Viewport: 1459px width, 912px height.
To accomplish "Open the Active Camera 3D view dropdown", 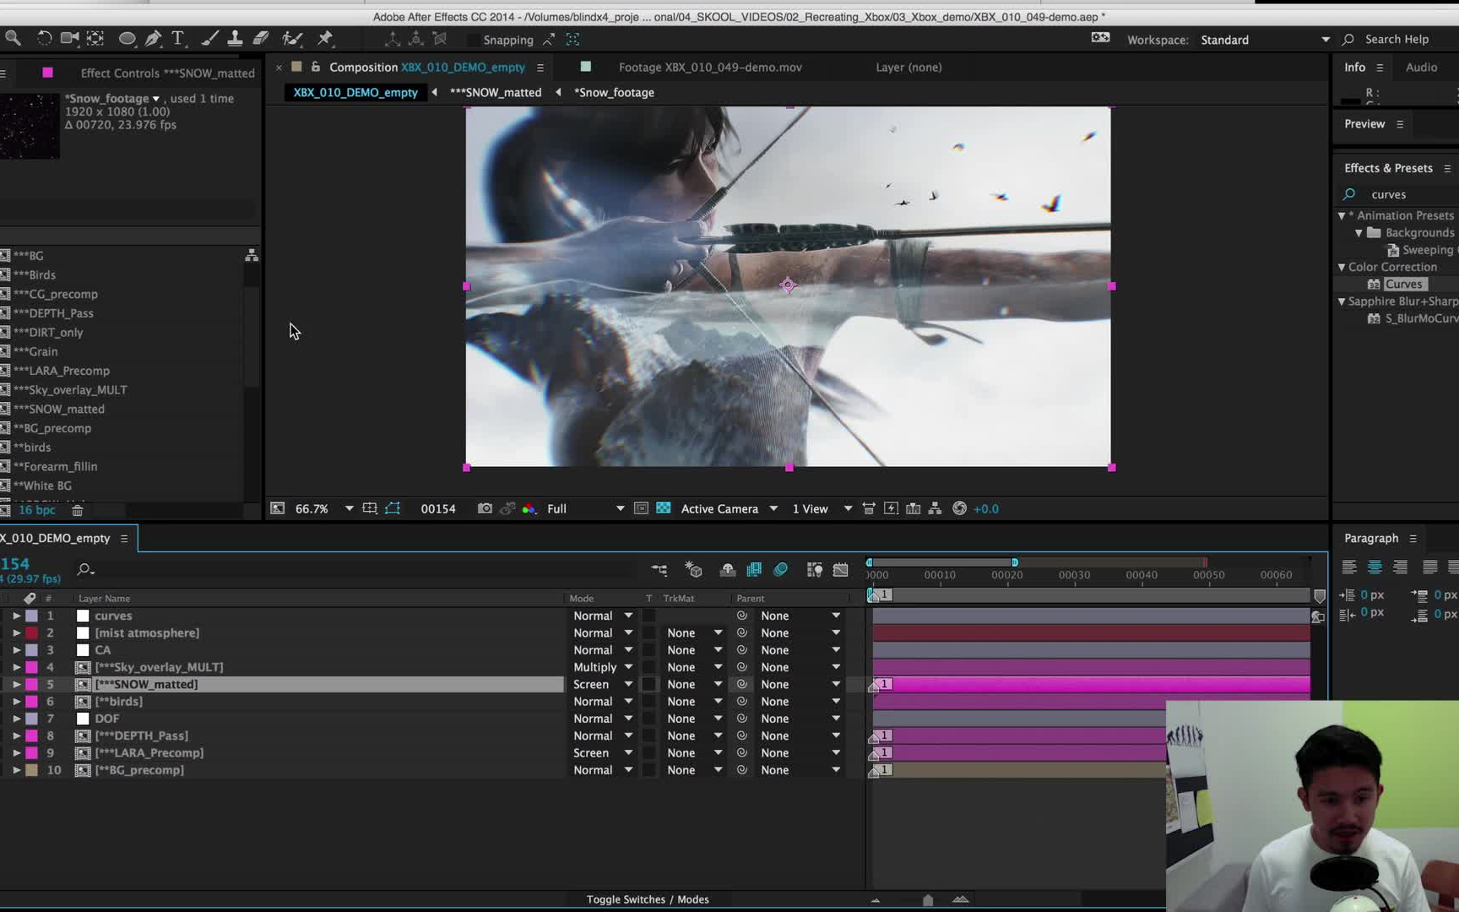I will [729, 508].
